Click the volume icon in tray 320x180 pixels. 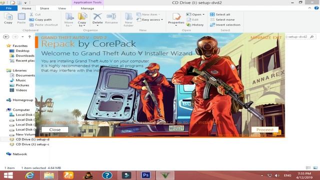[x=277, y=175]
